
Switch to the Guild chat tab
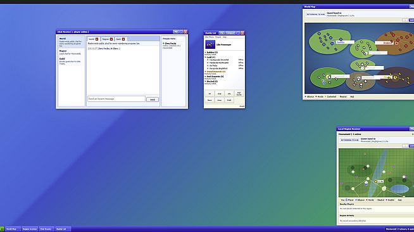pos(118,39)
